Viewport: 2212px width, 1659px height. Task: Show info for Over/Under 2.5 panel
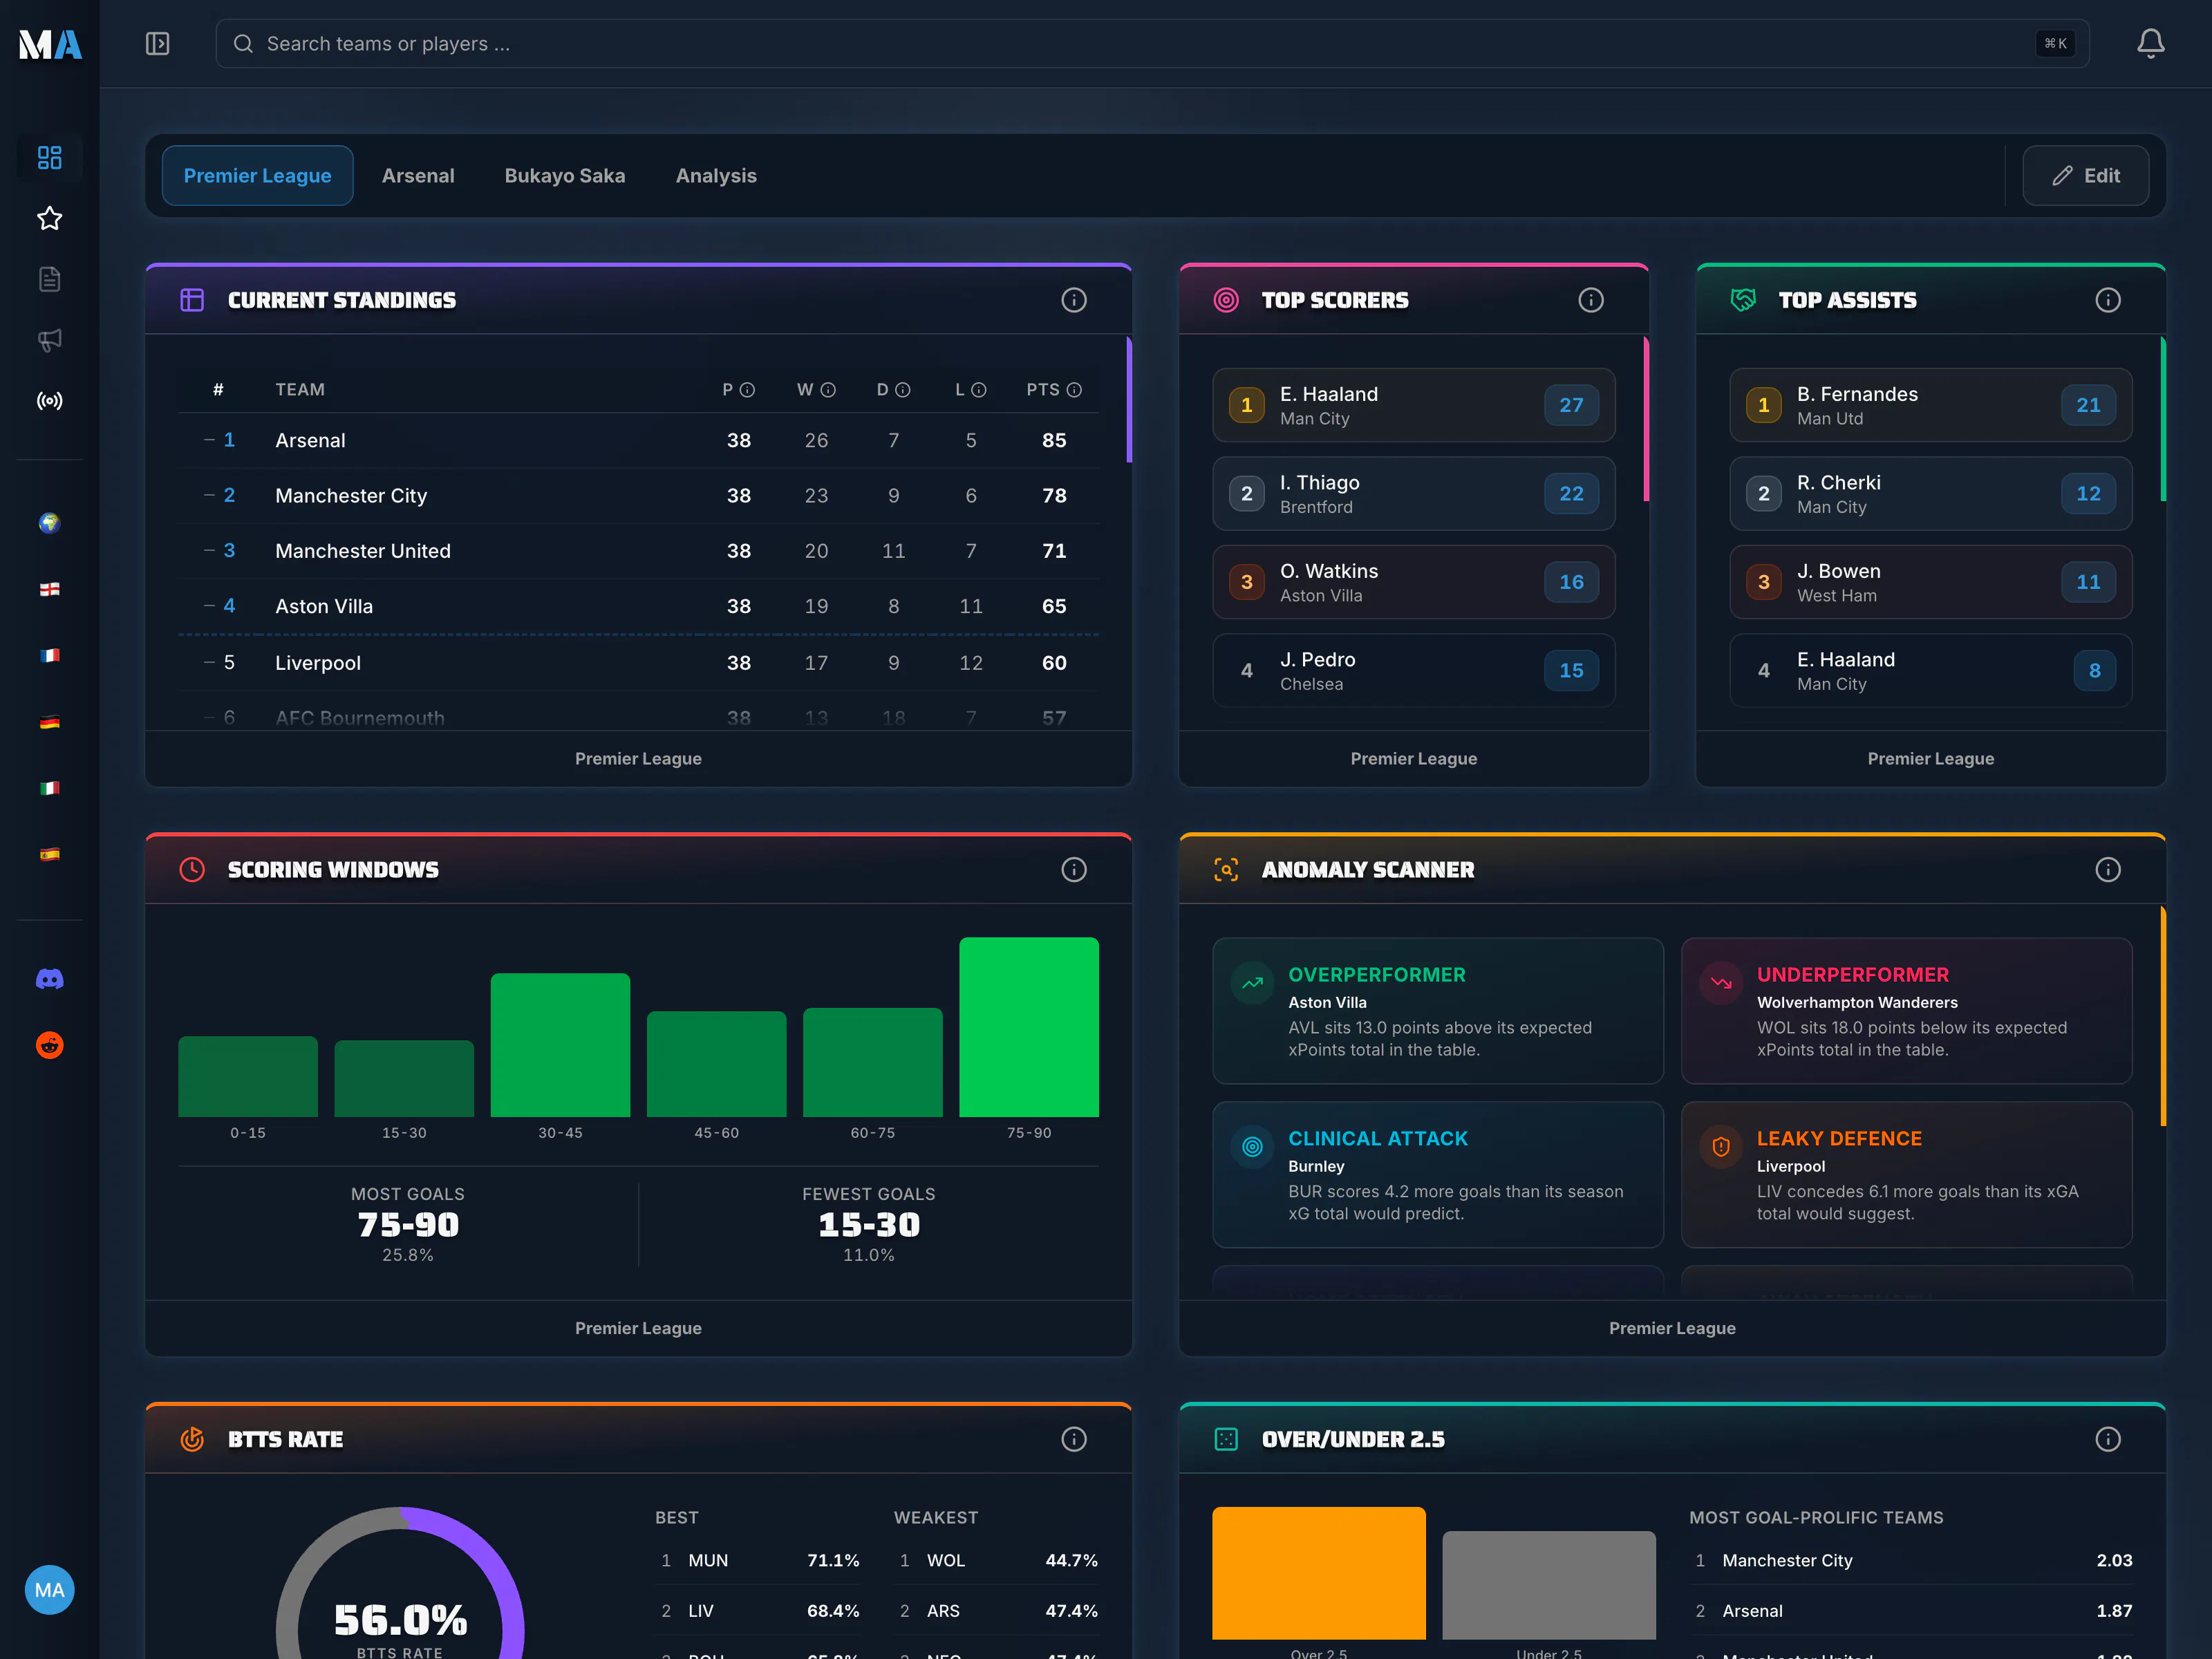pyautogui.click(x=2107, y=1439)
